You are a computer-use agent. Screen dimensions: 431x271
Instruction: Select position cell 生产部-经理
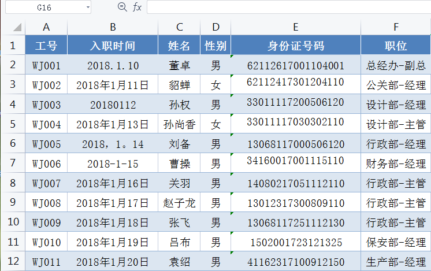tap(396, 261)
